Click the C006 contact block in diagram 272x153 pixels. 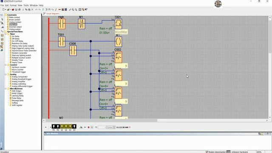(x=73, y=51)
